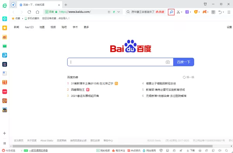
Task: Click the orange game controller toolbar icon
Action: click(x=205, y=12)
